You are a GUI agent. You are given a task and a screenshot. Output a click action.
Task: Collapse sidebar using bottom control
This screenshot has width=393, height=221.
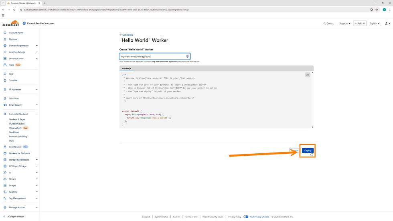pyautogui.click(x=14, y=217)
